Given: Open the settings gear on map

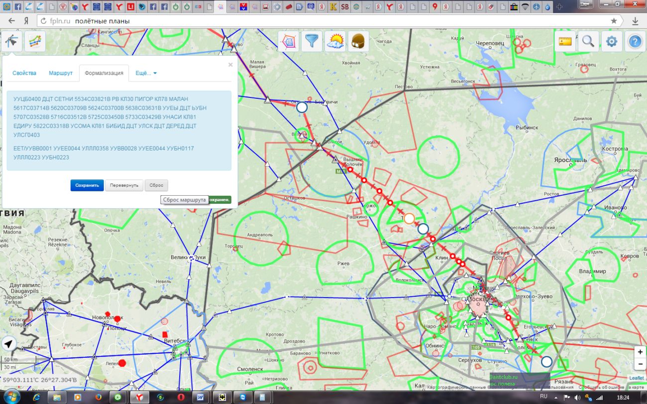Looking at the screenshot, I should coord(612,42).
